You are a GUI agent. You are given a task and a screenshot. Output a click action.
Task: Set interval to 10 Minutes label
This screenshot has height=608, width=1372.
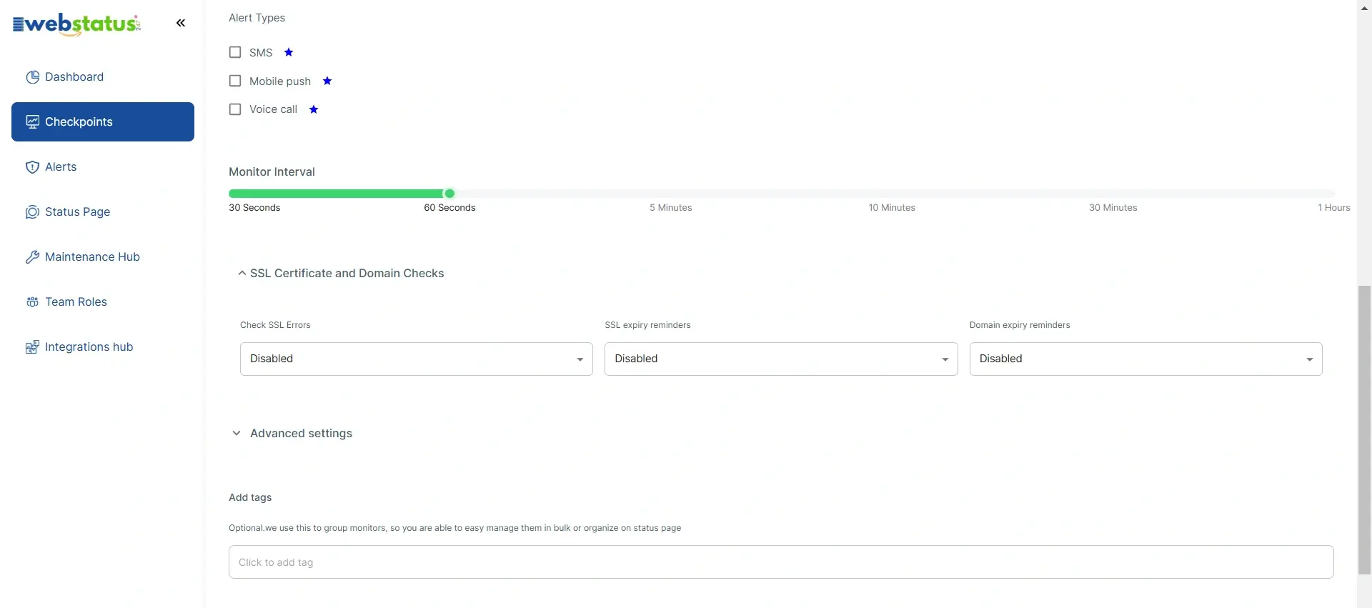click(x=892, y=208)
